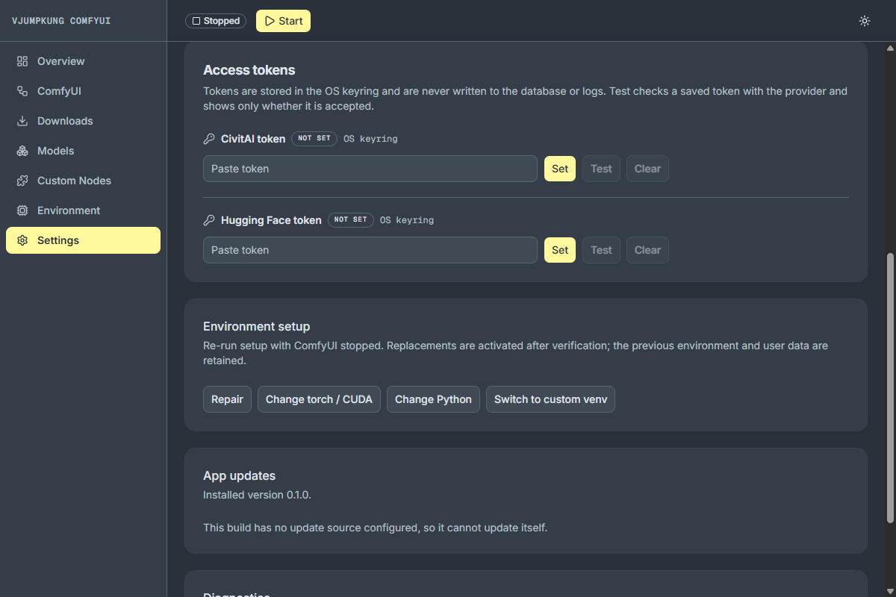Test the CivitAI token
Viewport: 896px width, 597px height.
pyautogui.click(x=601, y=169)
